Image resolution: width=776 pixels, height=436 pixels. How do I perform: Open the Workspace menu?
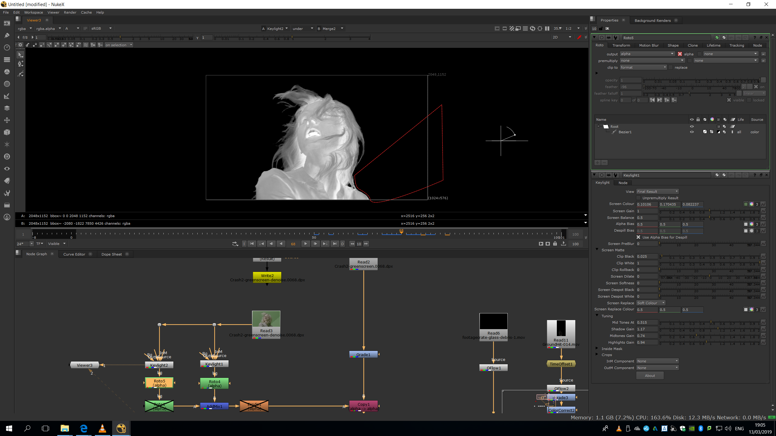33,12
